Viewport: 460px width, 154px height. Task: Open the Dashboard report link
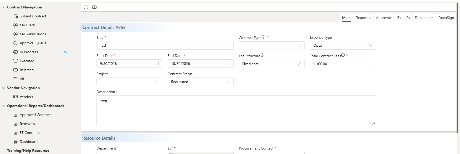point(28,142)
